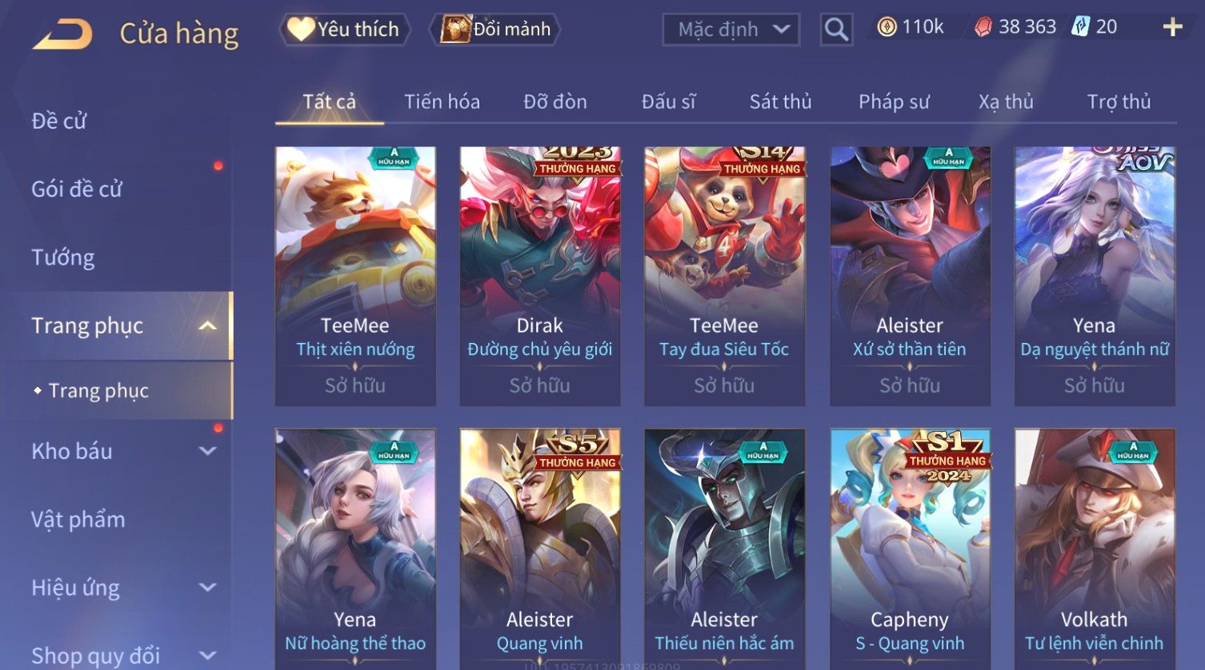Switch to the Tiến hóa tab
1205x670 pixels.
[x=442, y=102]
